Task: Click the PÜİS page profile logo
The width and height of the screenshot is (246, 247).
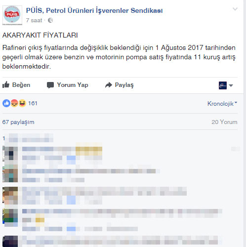Action: coord(12,15)
